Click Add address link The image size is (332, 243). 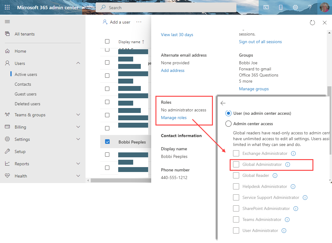[173, 70]
